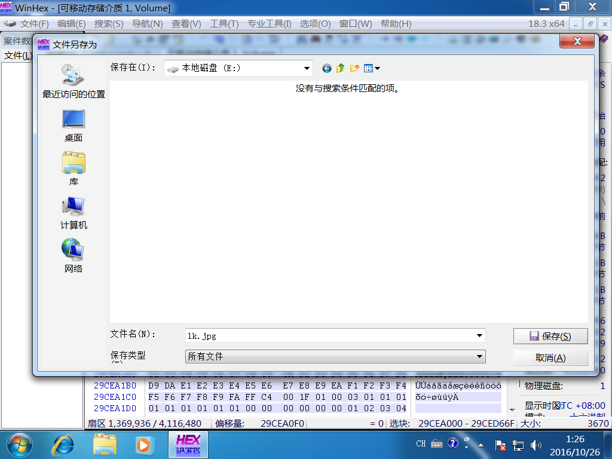The image size is (612, 459).
Task: Go up one folder level icon
Action: pos(340,68)
